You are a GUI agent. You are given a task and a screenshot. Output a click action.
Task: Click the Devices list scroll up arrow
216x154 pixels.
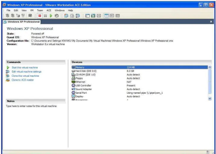point(210,67)
